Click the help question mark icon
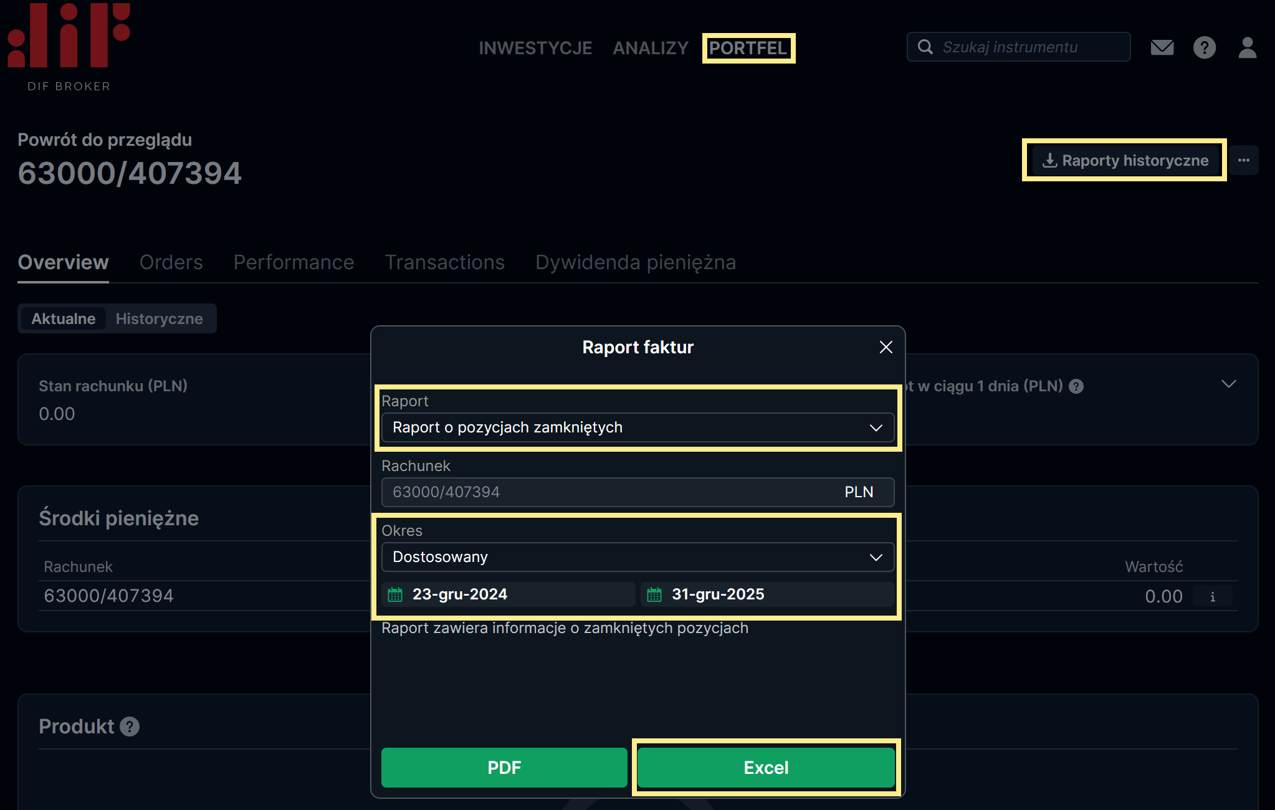The height and width of the screenshot is (810, 1275). click(1204, 47)
